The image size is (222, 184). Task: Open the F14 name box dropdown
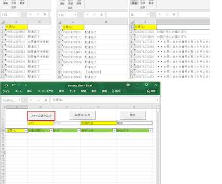pos(19,15)
